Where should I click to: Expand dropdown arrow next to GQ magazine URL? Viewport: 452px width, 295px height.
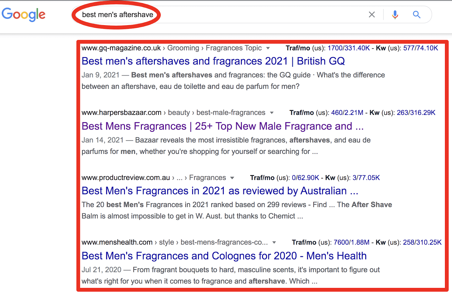tap(268, 48)
